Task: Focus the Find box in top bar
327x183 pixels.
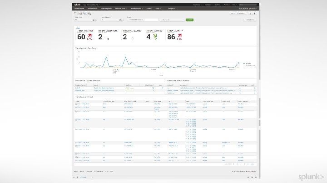Action: pyautogui.click(x=248, y=5)
